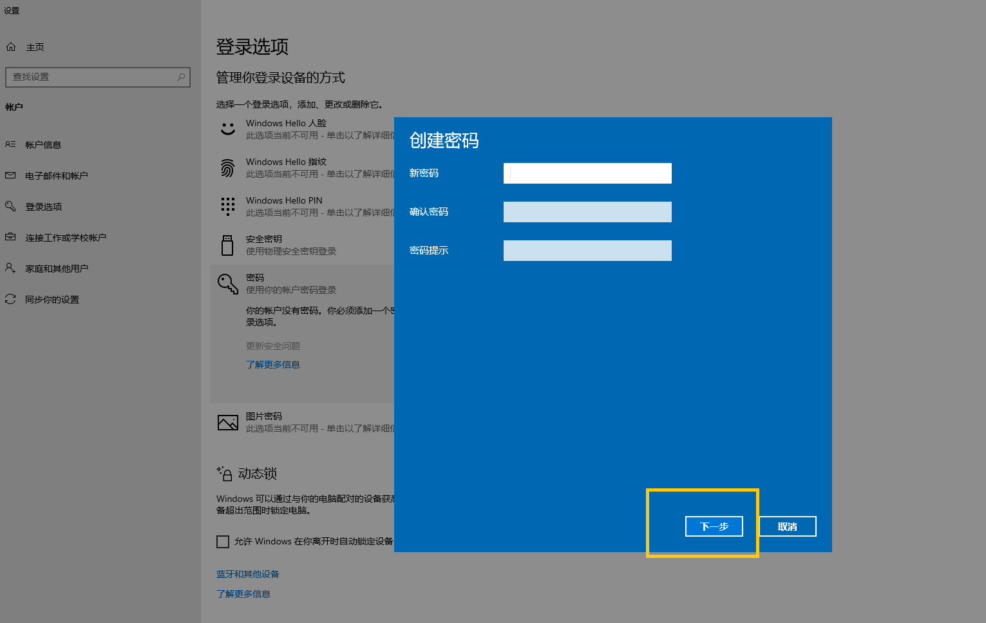
Task: Click the Windows Hello Face smiley icon
Action: (x=227, y=129)
